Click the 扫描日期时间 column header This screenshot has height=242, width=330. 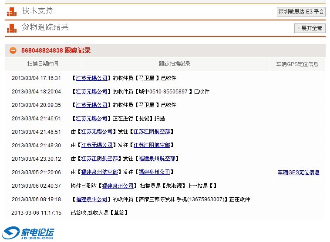tap(43, 64)
